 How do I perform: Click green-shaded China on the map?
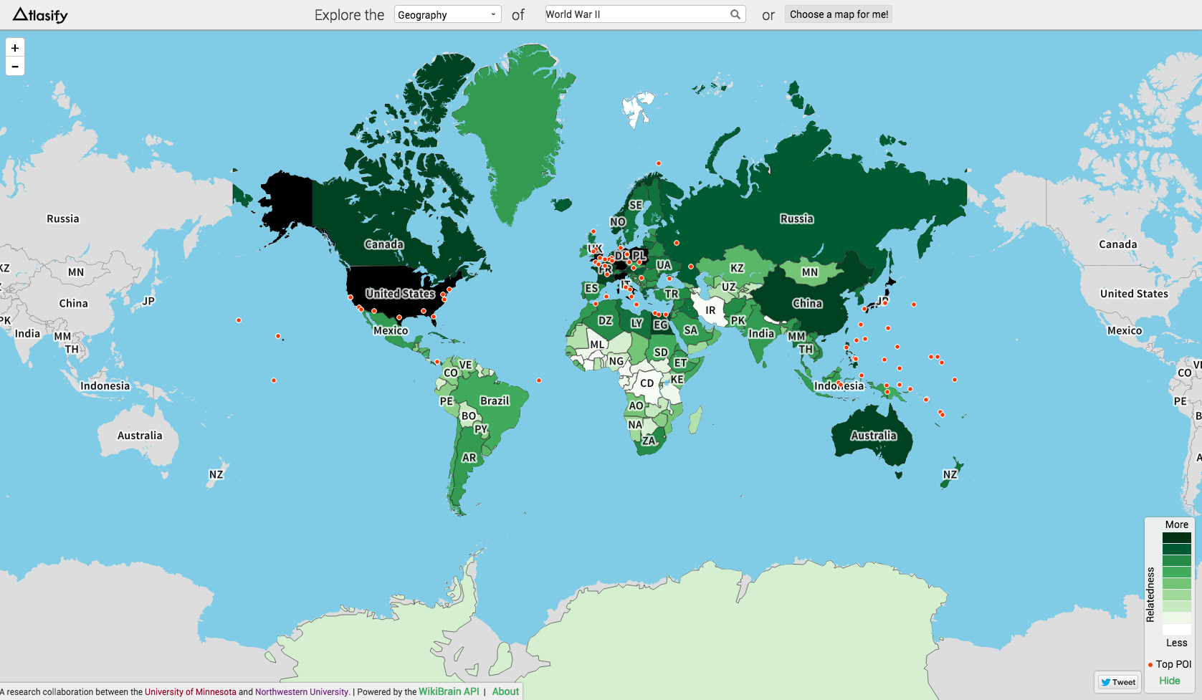pos(807,303)
